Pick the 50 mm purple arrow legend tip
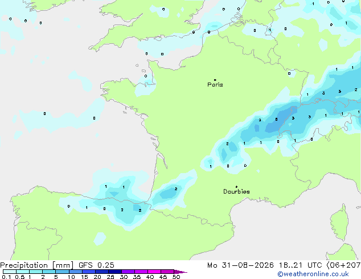This screenshot has height=279, width=361. point(180,272)
